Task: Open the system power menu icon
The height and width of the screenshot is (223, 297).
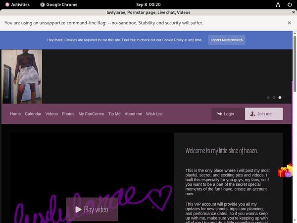Action: point(290,4)
